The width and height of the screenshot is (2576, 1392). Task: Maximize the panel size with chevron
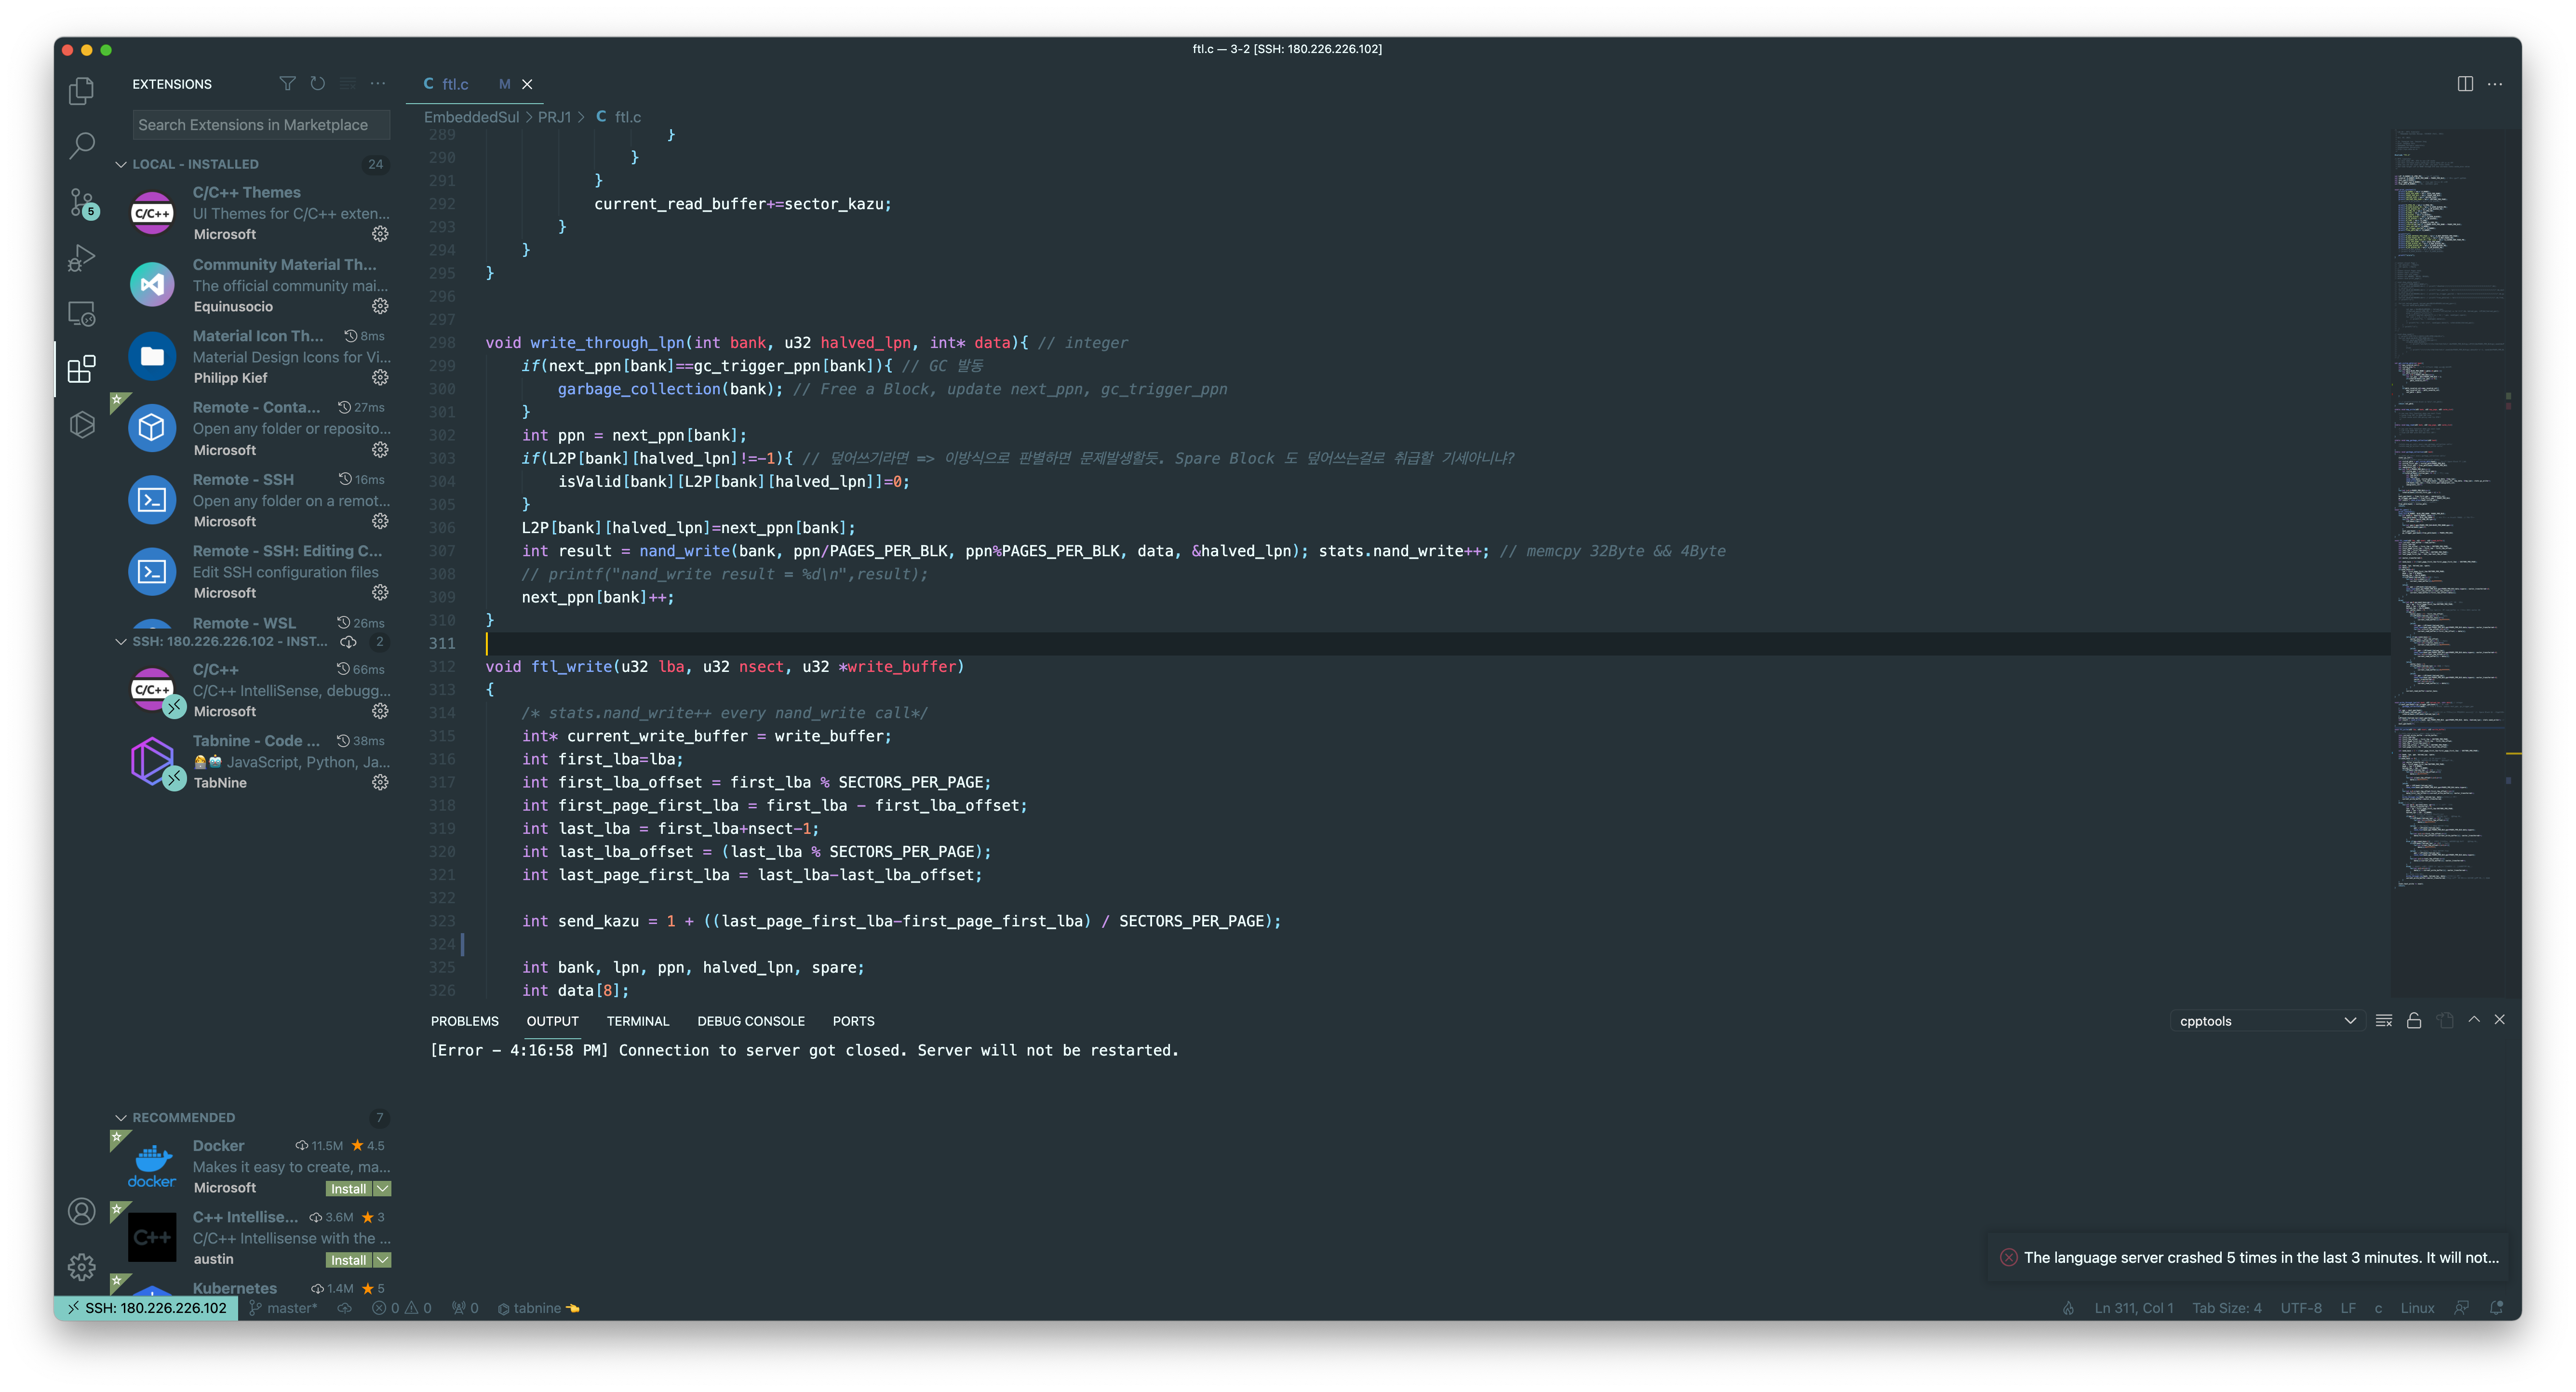click(x=2474, y=1020)
